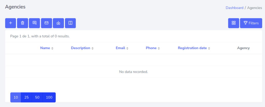
Task: Show 50 results per page
Action: (x=37, y=97)
